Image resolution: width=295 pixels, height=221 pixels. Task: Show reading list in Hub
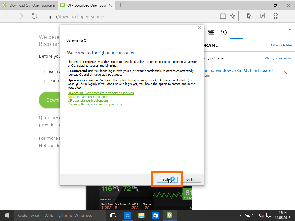click(211, 32)
